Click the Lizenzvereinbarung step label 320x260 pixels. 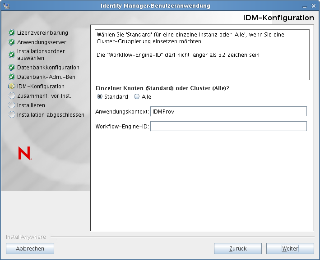point(42,32)
